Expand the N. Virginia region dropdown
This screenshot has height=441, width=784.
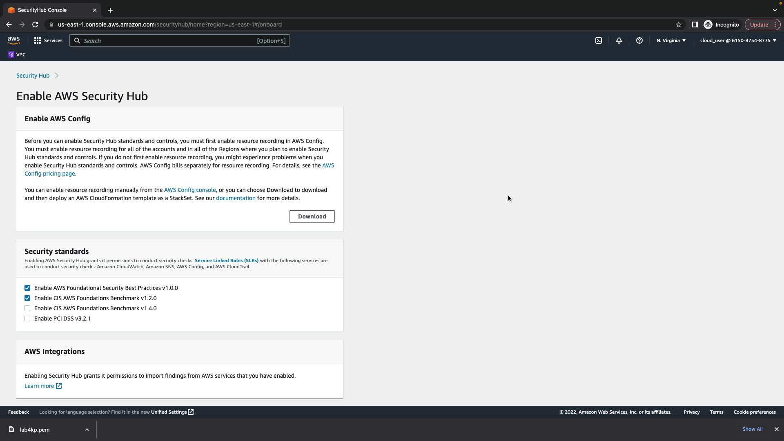[671, 40]
